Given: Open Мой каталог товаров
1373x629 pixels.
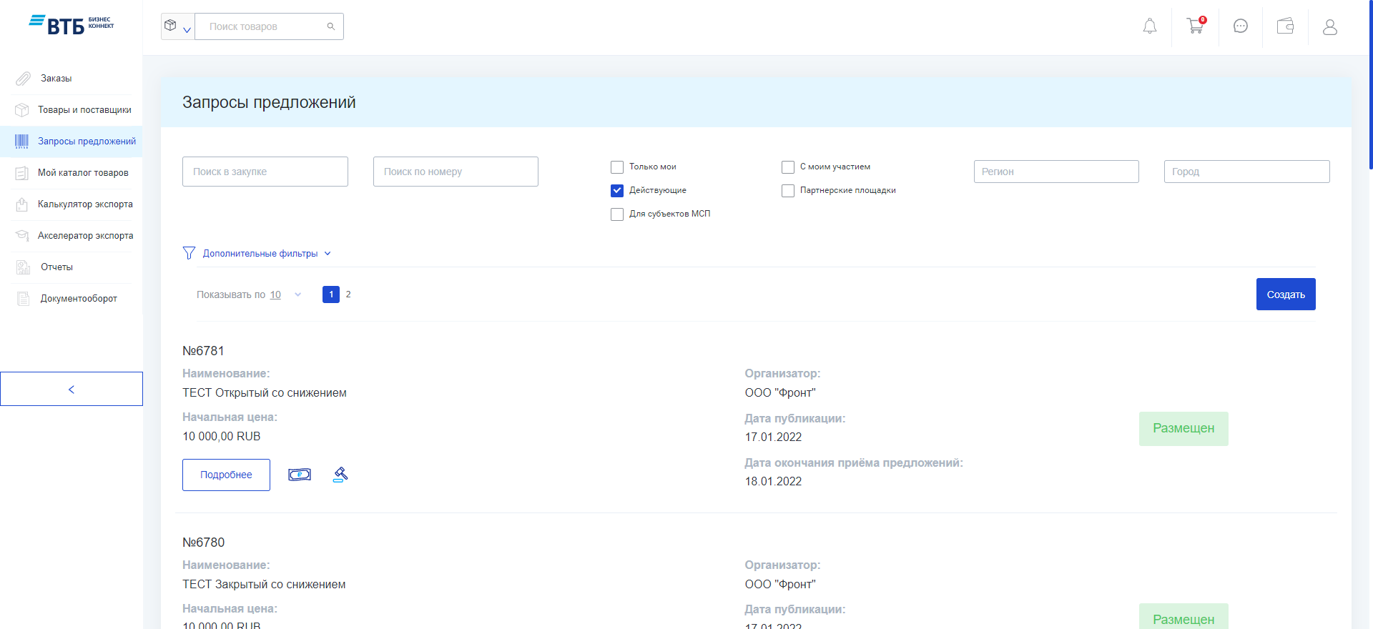Looking at the screenshot, I should click(x=83, y=173).
